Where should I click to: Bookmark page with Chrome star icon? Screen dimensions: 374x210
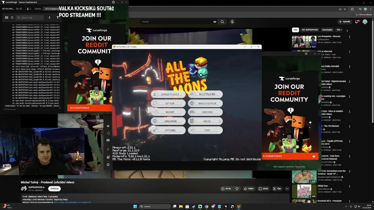point(345,9)
